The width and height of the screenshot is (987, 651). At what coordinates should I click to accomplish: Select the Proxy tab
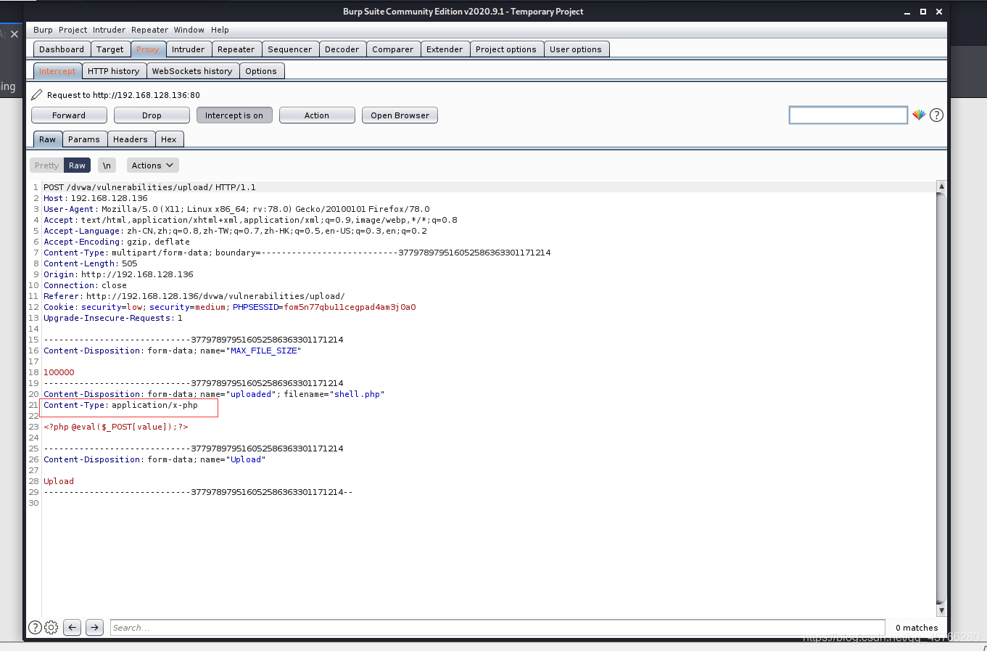(x=148, y=49)
